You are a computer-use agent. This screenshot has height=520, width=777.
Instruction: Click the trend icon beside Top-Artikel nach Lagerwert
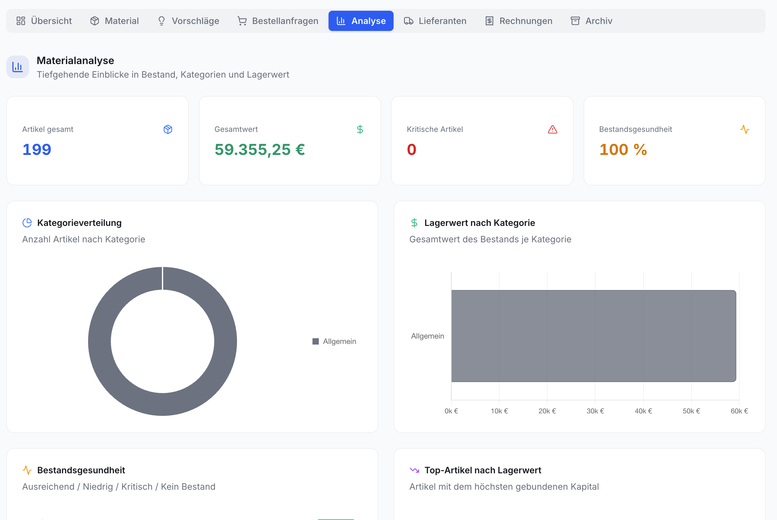[414, 470]
